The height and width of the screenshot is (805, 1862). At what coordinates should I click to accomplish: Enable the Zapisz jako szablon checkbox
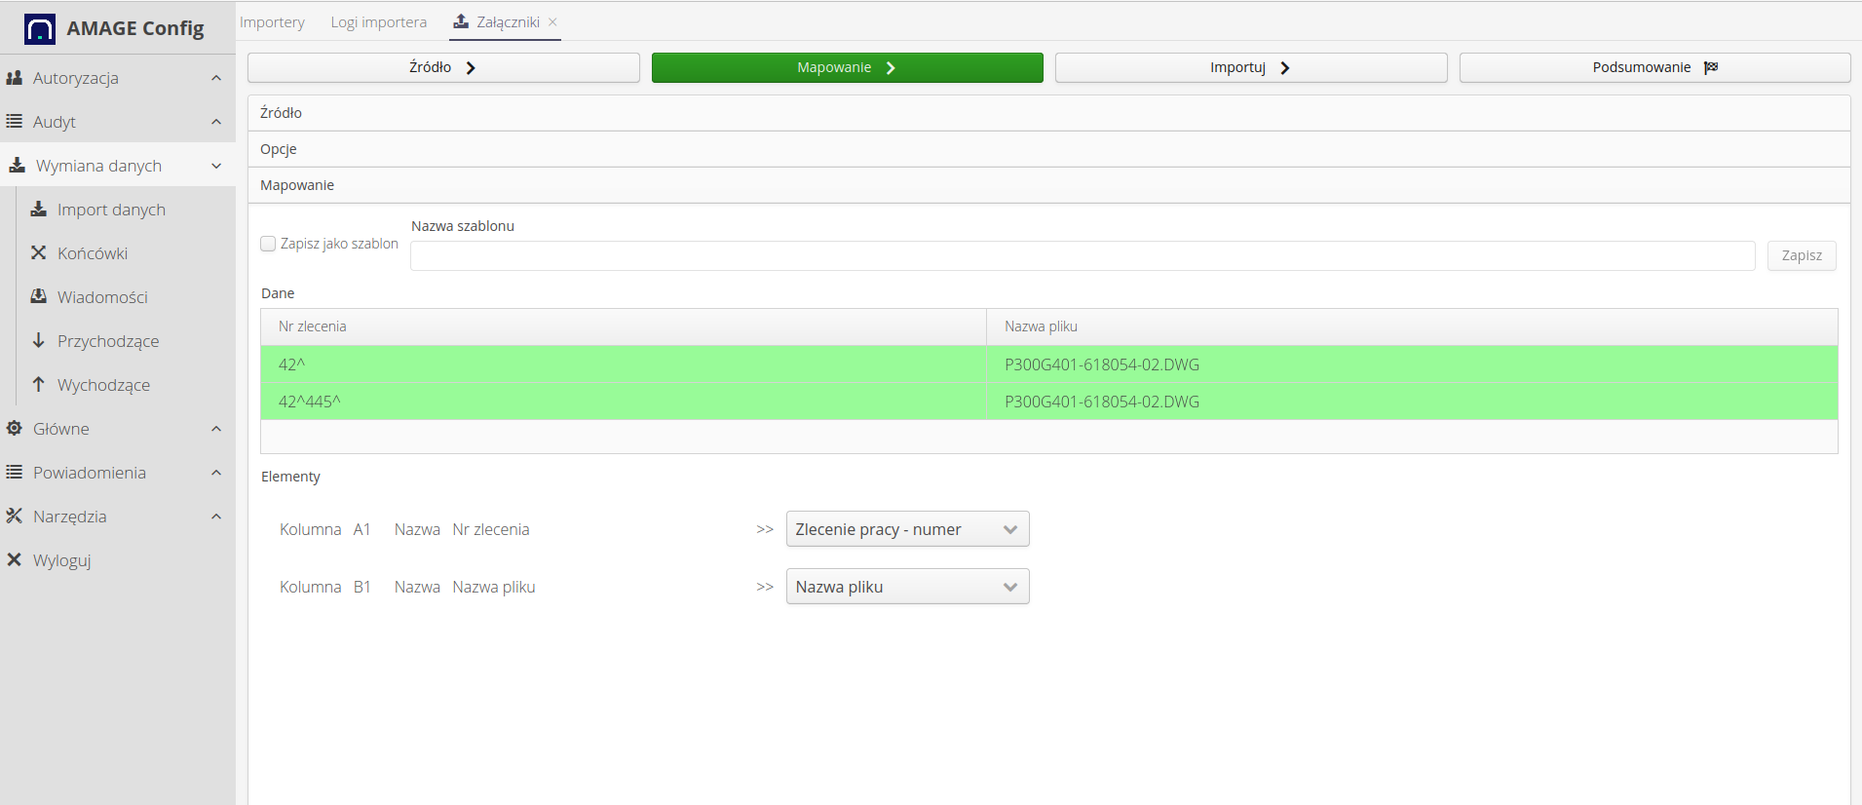tap(268, 244)
